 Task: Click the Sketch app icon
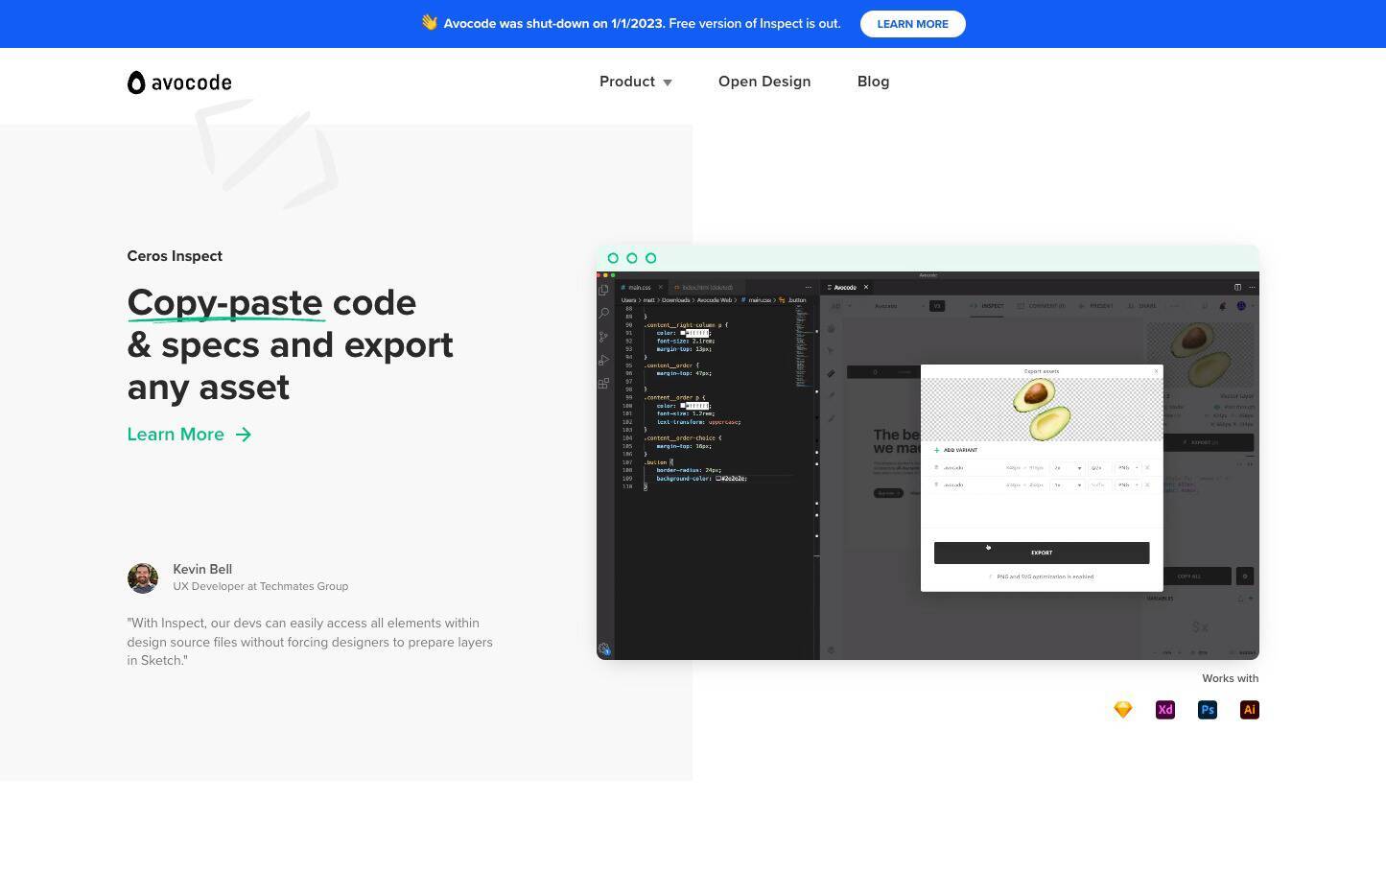pyautogui.click(x=1123, y=710)
